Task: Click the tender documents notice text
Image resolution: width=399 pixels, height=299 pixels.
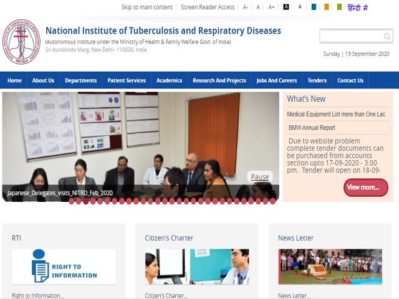Action: click(335, 155)
